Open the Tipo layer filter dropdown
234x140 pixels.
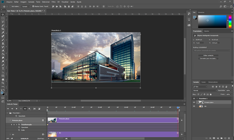(200, 87)
